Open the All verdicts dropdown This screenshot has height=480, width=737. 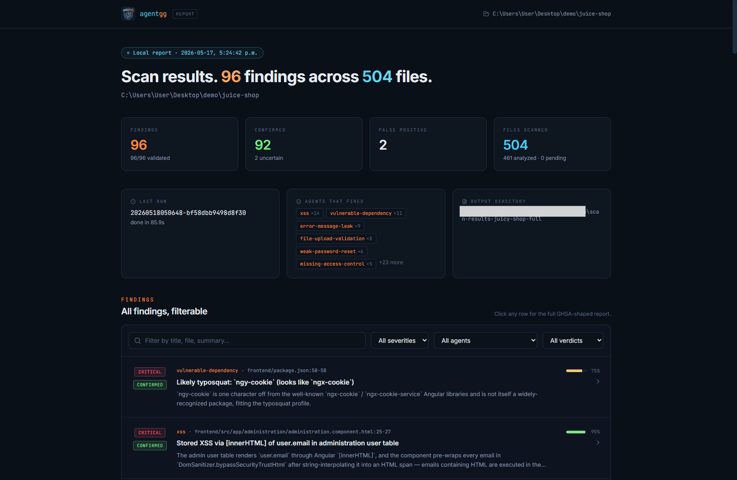click(573, 341)
